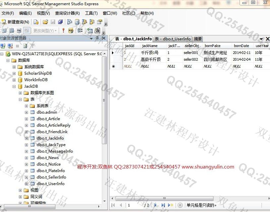Collapse the 数据库 databases folder

pos(8,60)
